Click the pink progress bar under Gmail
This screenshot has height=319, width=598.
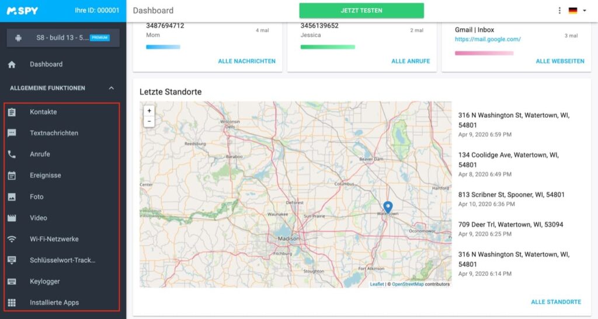(x=484, y=53)
